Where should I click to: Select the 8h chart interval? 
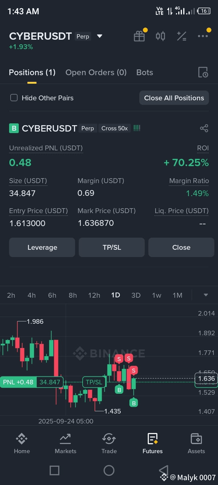73,295
